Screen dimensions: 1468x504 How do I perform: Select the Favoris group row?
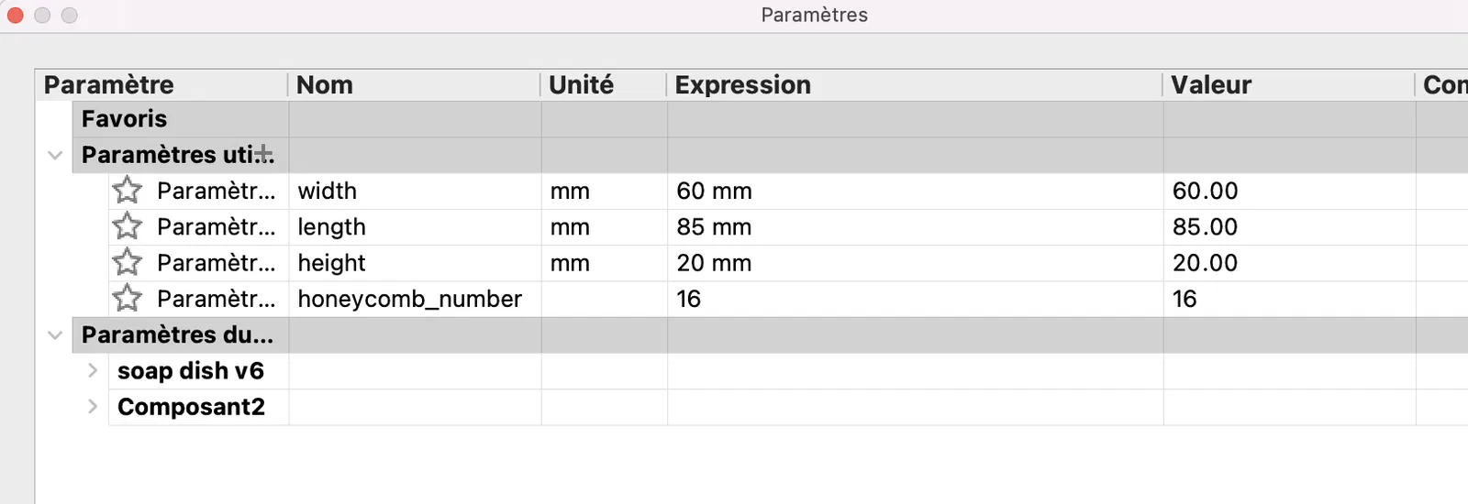pyautogui.click(x=125, y=119)
